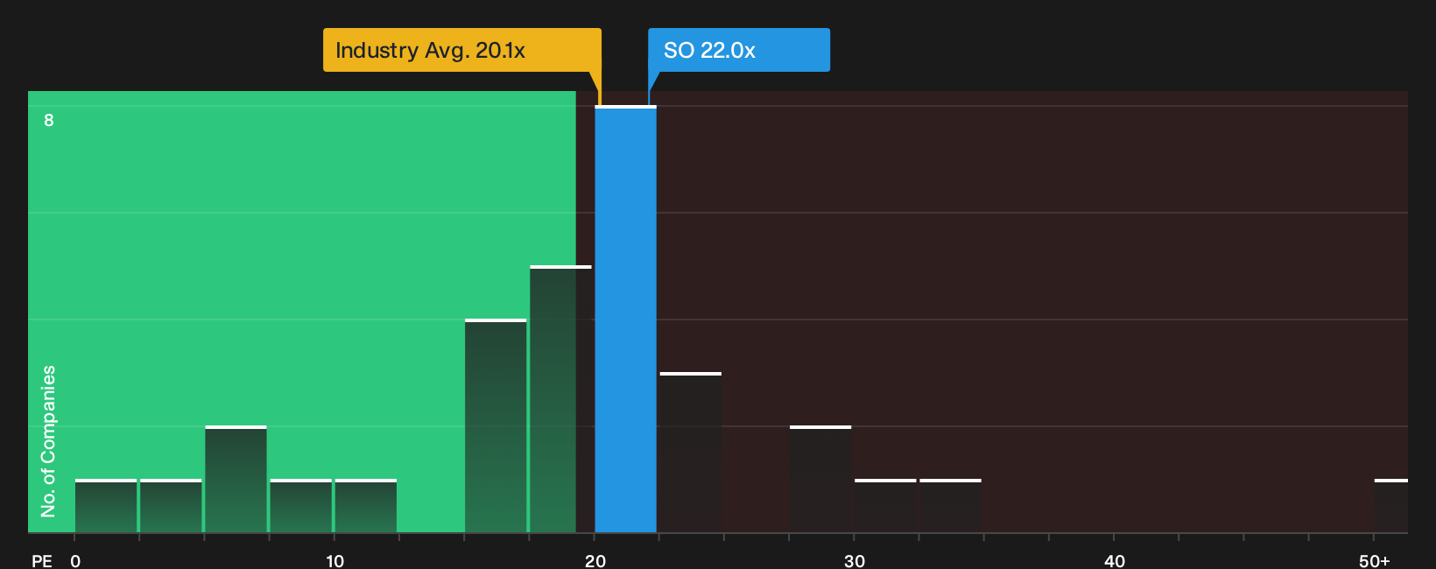Click the '30' x-axis label
The image size is (1436, 569).
tap(855, 560)
